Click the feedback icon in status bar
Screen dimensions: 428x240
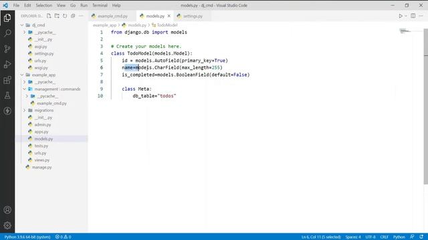pyautogui.click(x=412, y=237)
